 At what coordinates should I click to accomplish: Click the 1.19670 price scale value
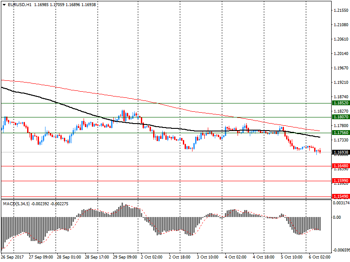341,68
